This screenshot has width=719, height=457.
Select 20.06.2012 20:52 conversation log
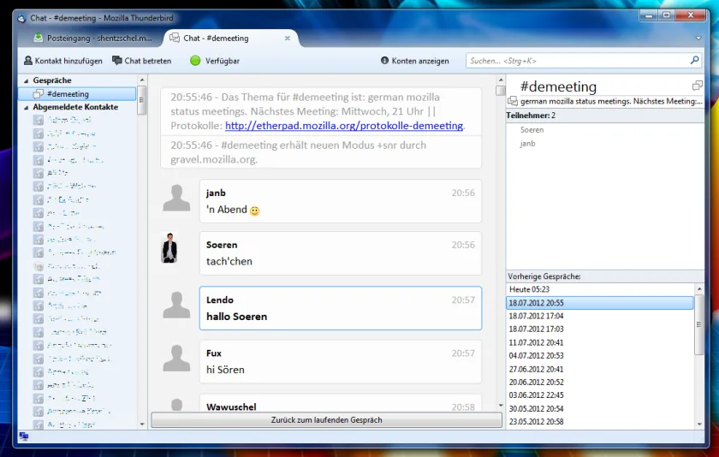click(600, 382)
